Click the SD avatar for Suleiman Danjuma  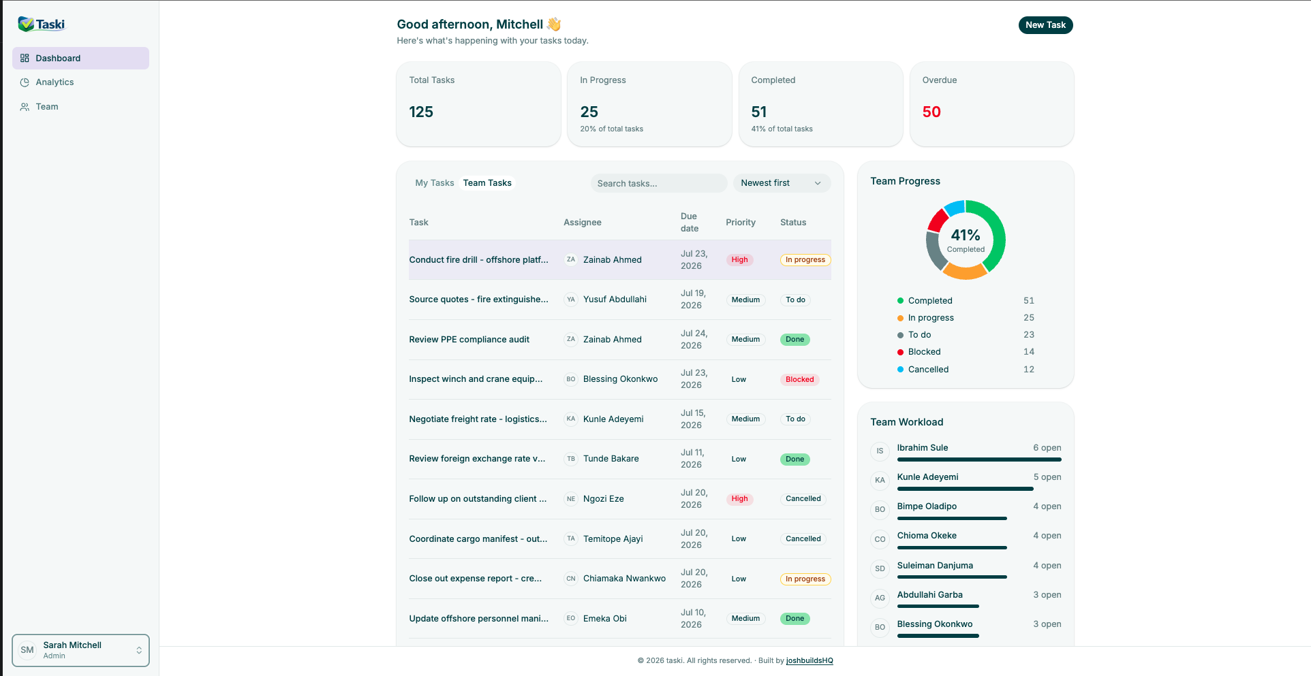[880, 568]
